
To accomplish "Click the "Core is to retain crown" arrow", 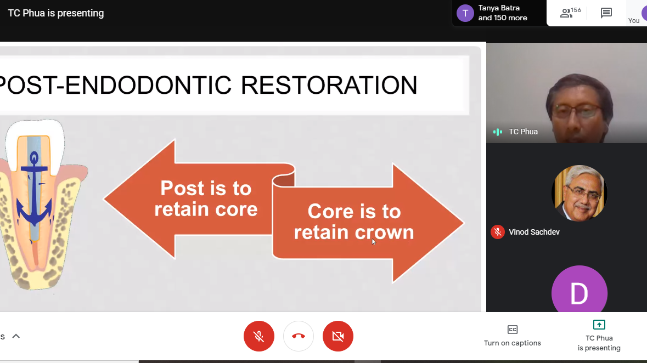I will (x=362, y=222).
